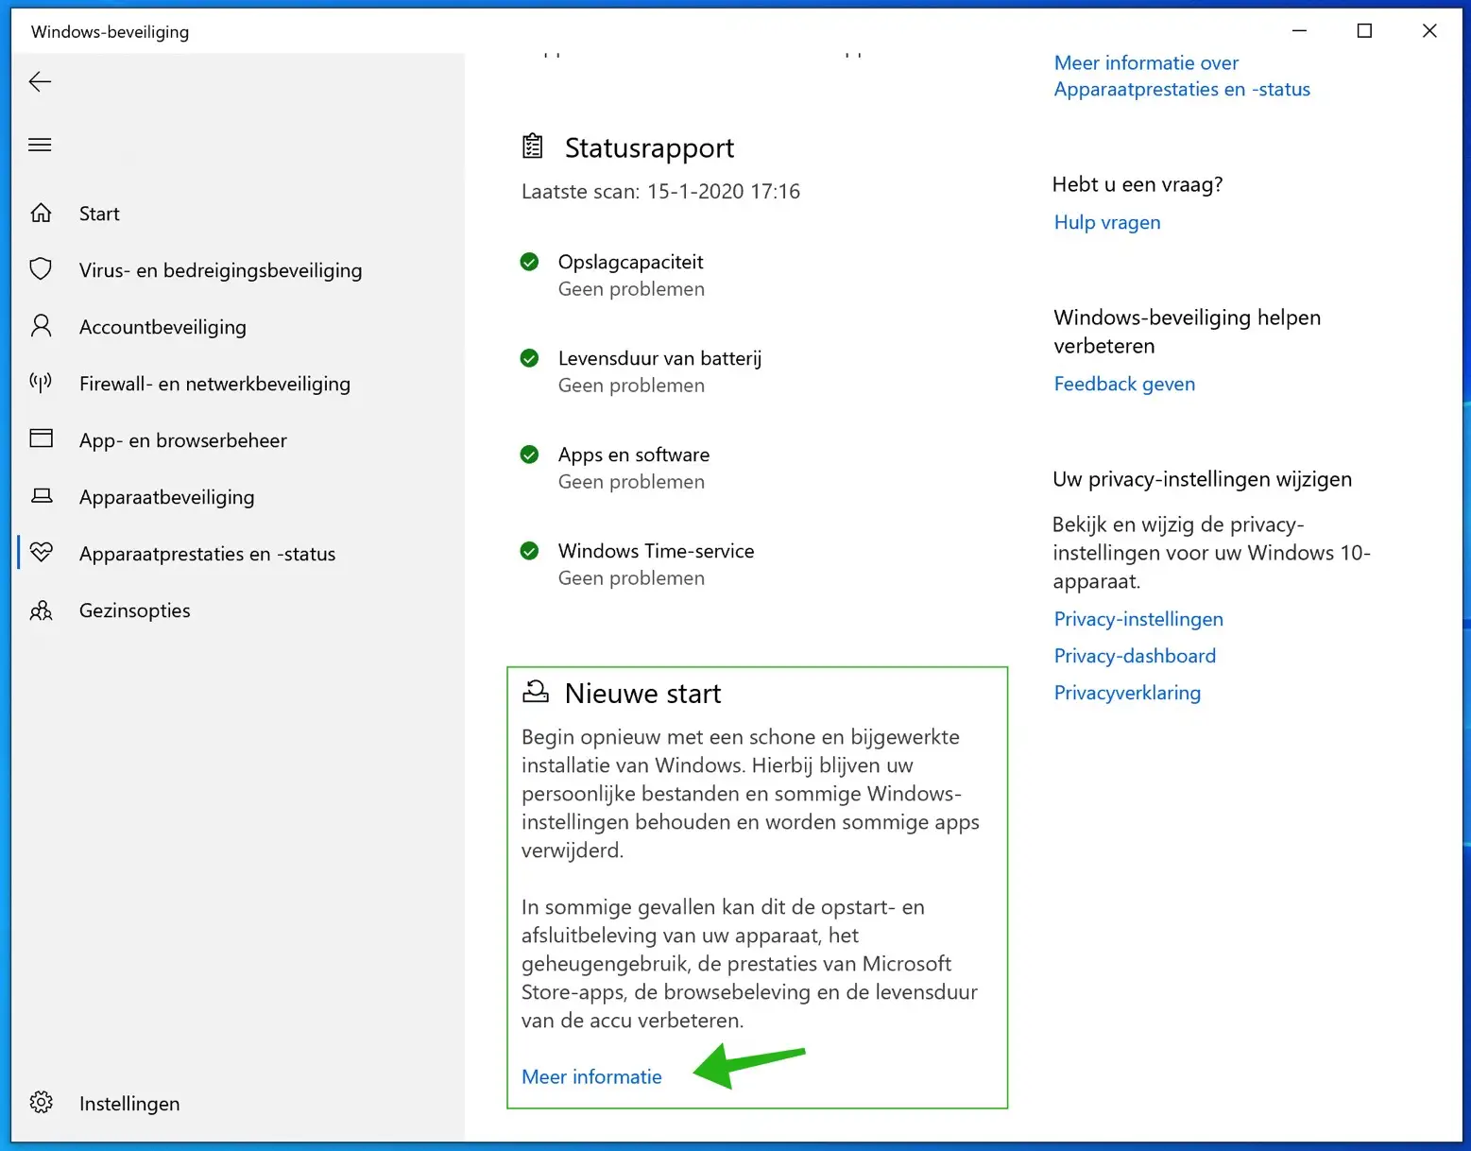This screenshot has width=1471, height=1151.
Task: Click the Feedback geven link
Action: click(1124, 384)
